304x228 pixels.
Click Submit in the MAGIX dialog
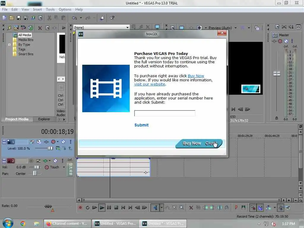point(141,125)
